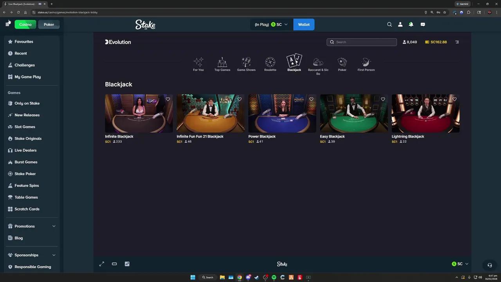Viewport: 501px width, 282px height.
Task: Open the (In Play) SC currency dropdown
Action: point(270,24)
